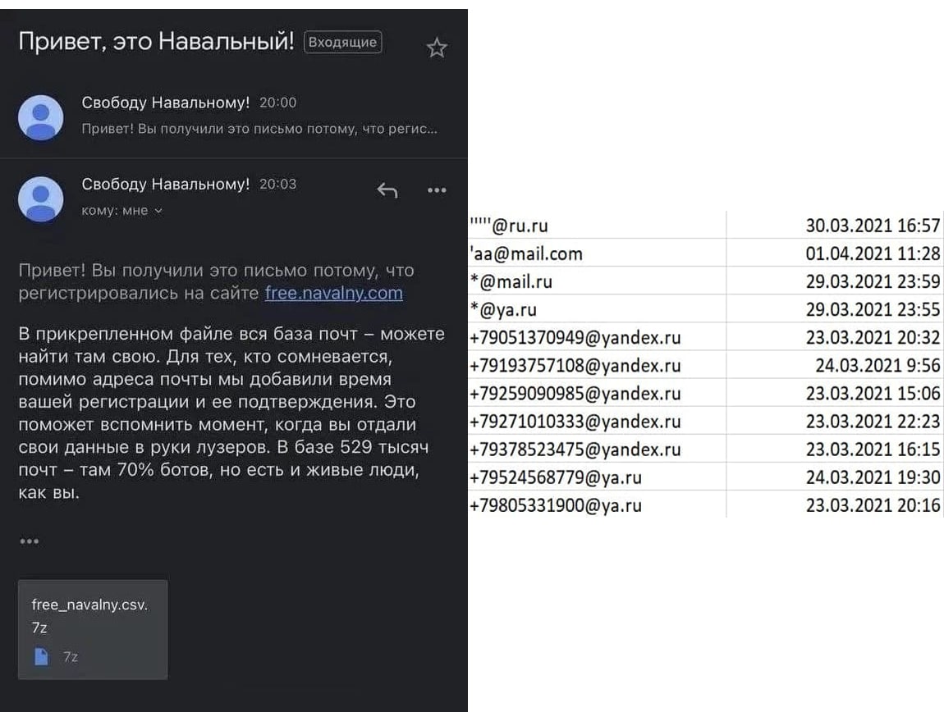Screen dimensions: 944x712
Task: Expand collapsed message sent at 20:00
Action: pyautogui.click(x=234, y=117)
